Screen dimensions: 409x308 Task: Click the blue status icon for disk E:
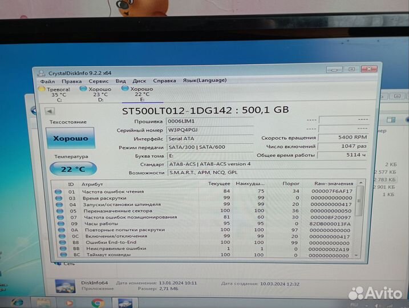pyautogui.click(x=125, y=88)
